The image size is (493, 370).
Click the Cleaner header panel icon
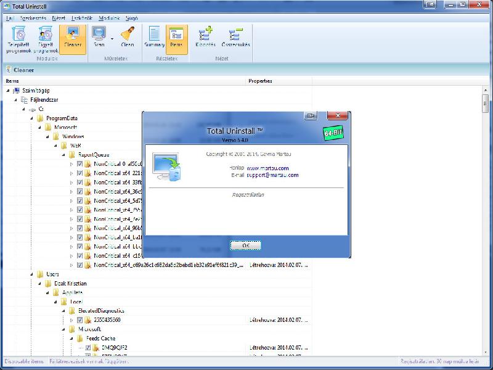click(x=9, y=70)
